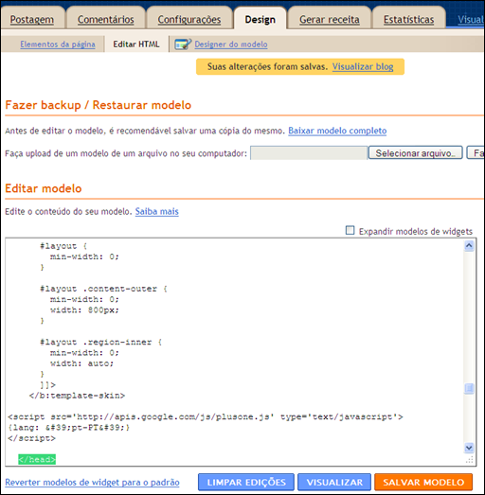This screenshot has width=485, height=495.
Task: Click the Designer do modelo icon
Action: click(183, 44)
